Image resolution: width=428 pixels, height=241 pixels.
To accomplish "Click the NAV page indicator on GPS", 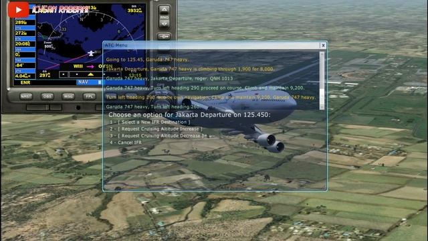I will [83, 82].
